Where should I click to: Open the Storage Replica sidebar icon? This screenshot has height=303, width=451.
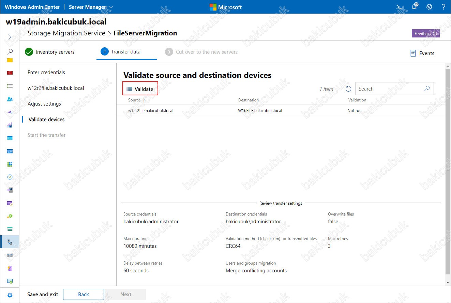point(10,255)
